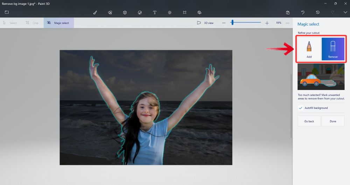Switch to 3D view

(205, 23)
